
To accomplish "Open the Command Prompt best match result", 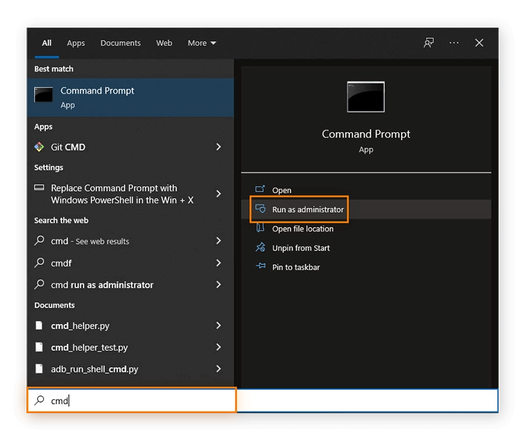I will pyautogui.click(x=131, y=97).
